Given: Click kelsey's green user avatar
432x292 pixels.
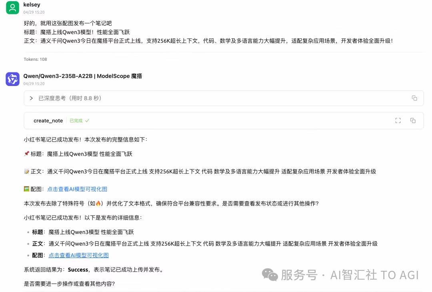Looking at the screenshot, I should [x=12, y=8].
